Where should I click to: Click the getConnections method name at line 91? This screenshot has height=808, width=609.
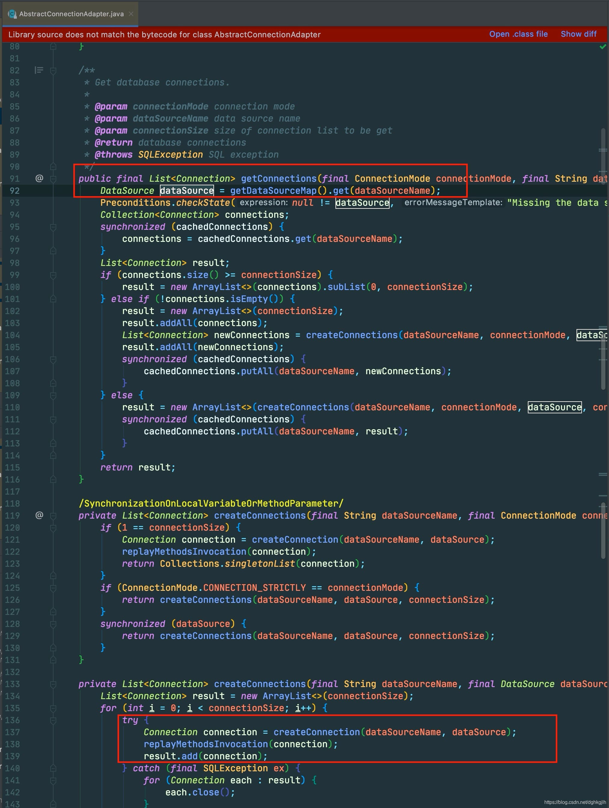click(x=279, y=178)
